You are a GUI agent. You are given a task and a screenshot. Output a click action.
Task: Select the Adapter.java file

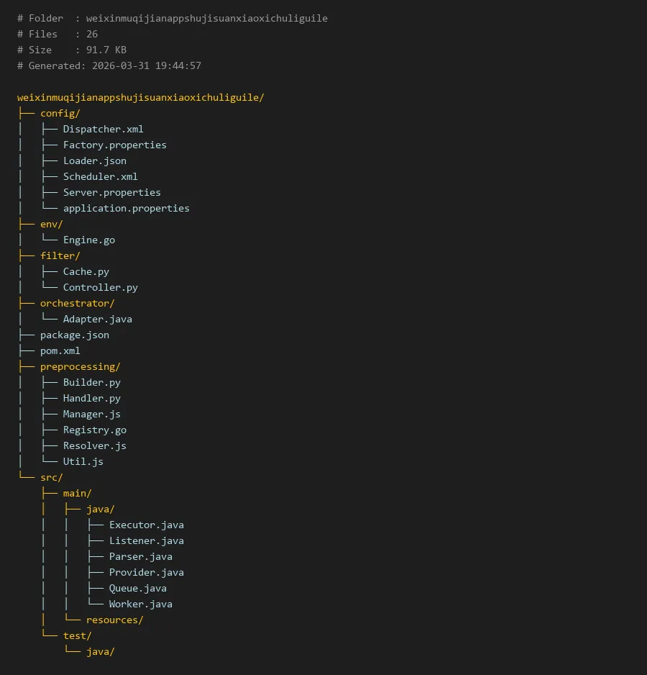click(97, 319)
